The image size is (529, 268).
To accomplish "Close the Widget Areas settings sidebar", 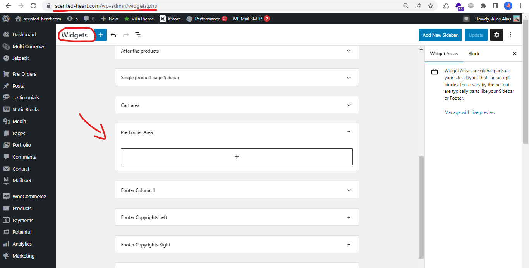I will pyautogui.click(x=515, y=54).
